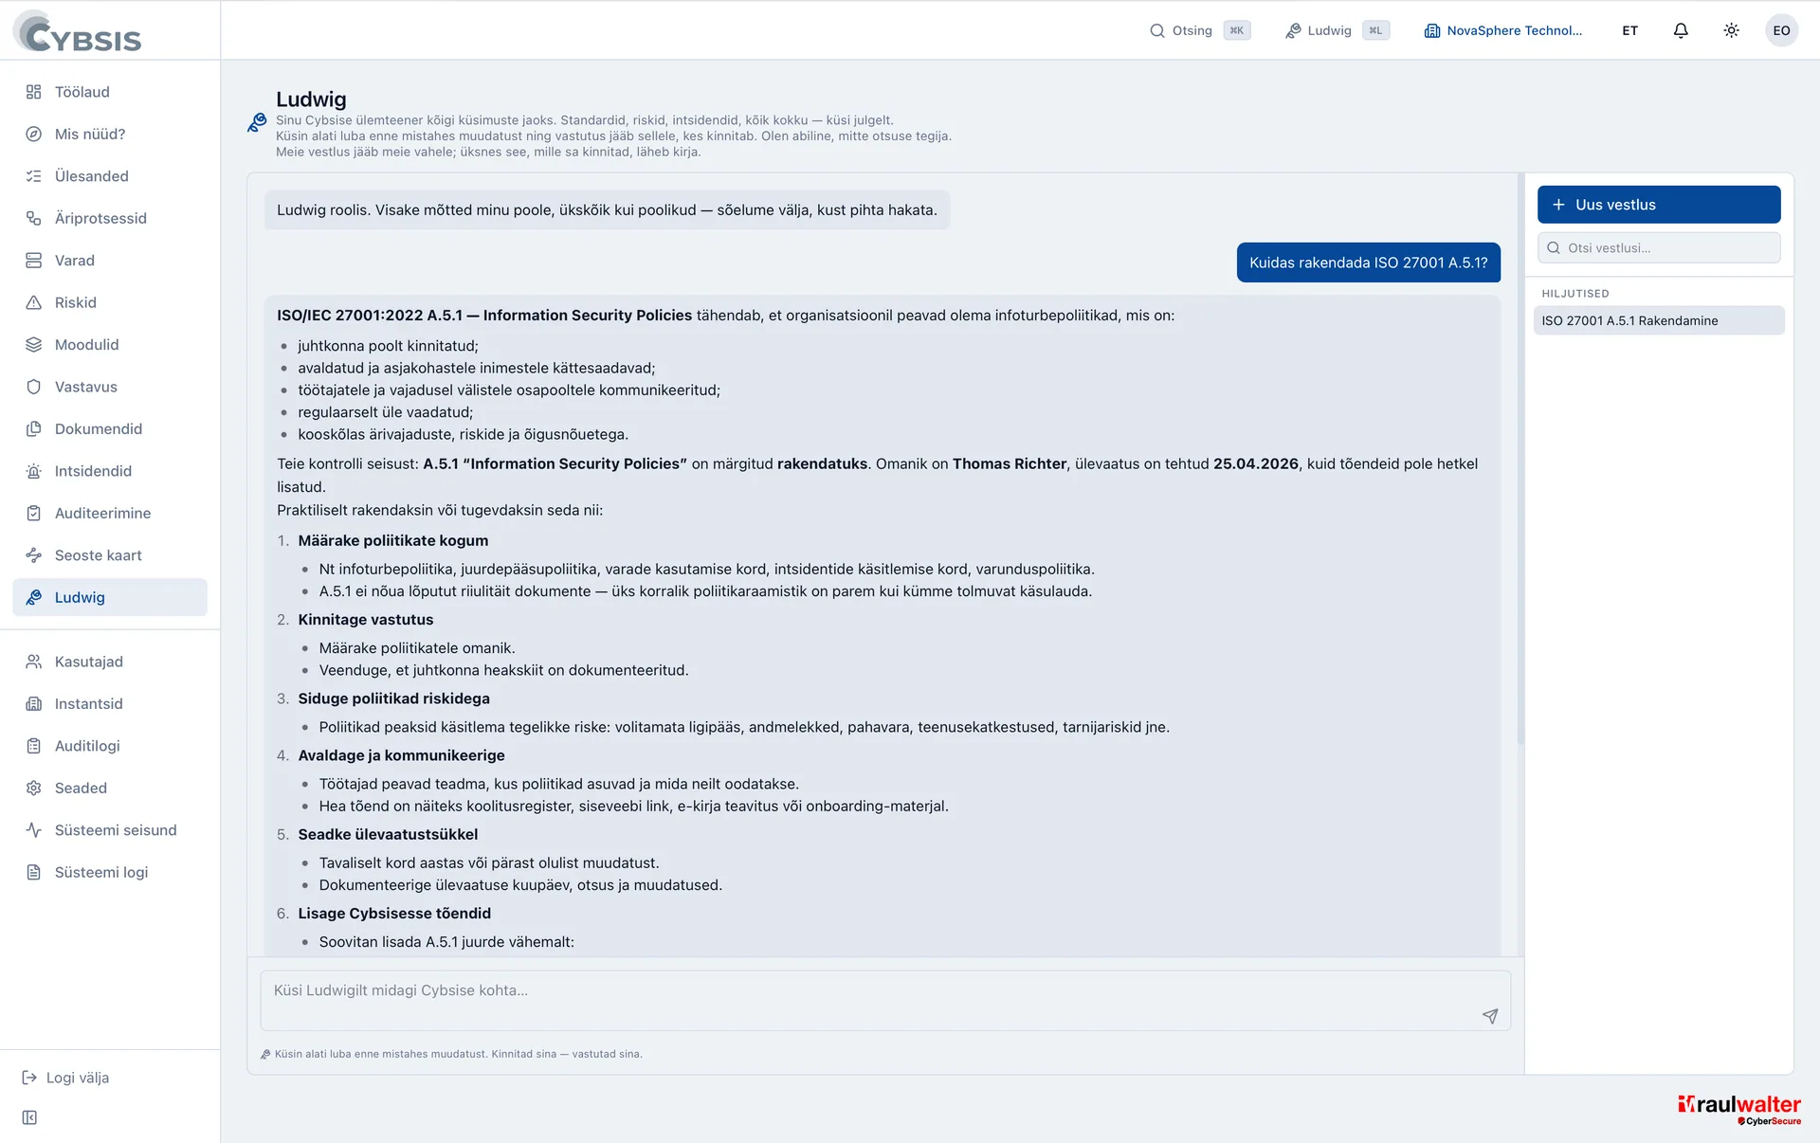1820x1143 pixels.
Task: Go to Ludwig menu item in sidebar
Action: tap(110, 597)
